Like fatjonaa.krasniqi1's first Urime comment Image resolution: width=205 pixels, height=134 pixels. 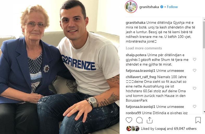coord(195,71)
